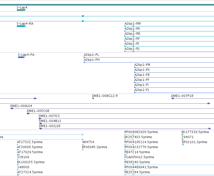Image resolution: width=214 pixels, height=176 pixels.
Task: Click the DME1-007P18 arrow start glyph
Action: coord(173,98)
